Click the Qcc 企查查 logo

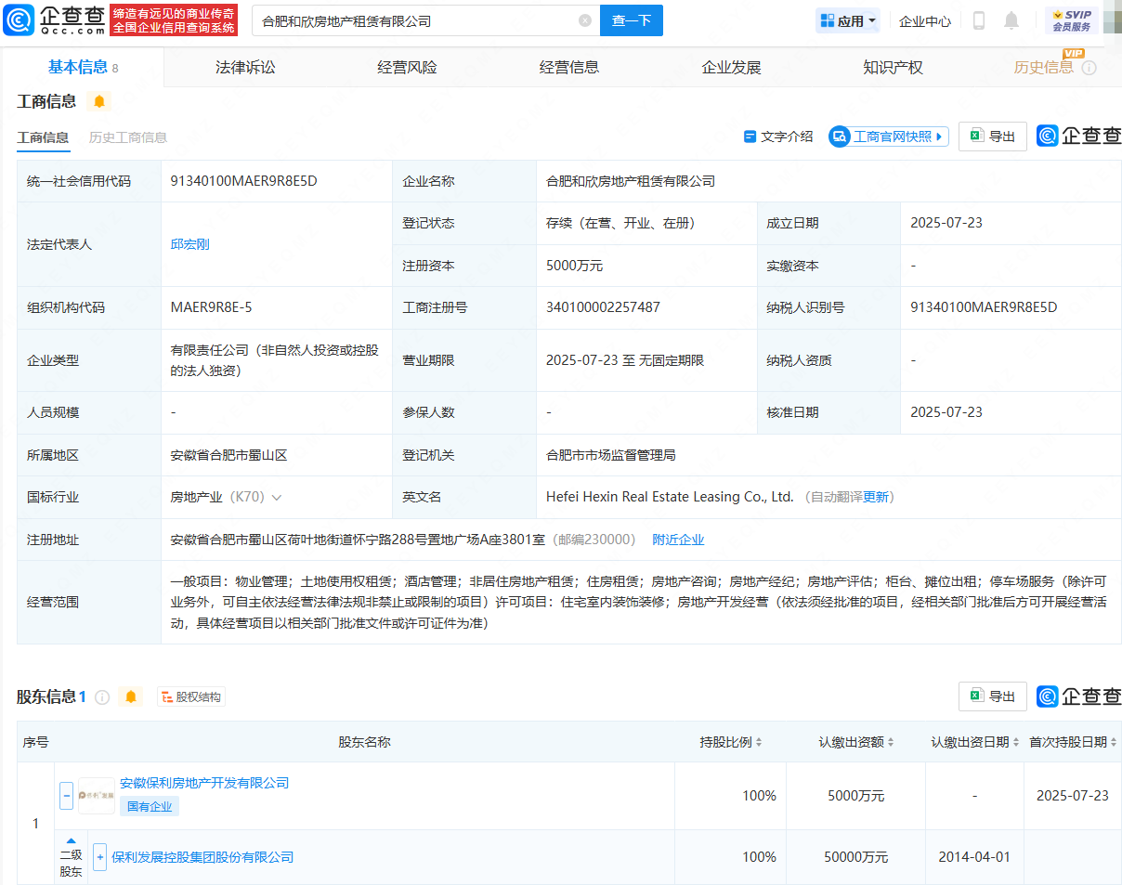pos(54,20)
